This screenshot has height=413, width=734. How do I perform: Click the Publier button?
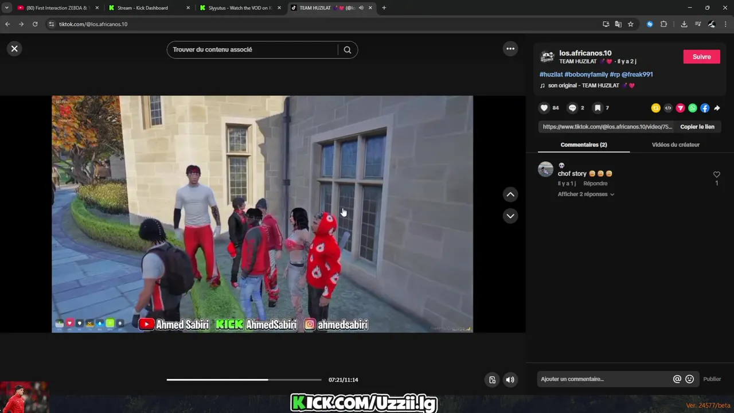click(712, 379)
